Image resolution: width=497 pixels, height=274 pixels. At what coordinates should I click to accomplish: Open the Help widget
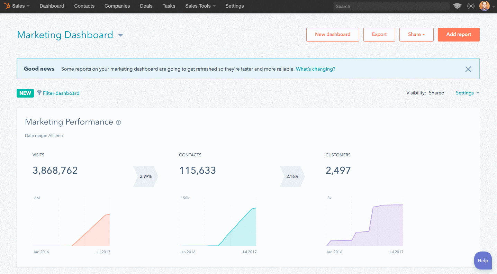483,261
